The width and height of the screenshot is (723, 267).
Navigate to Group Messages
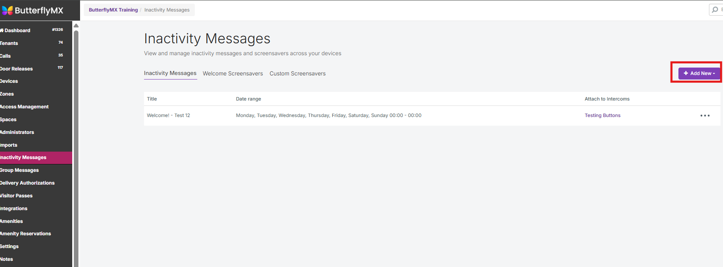pyautogui.click(x=19, y=170)
